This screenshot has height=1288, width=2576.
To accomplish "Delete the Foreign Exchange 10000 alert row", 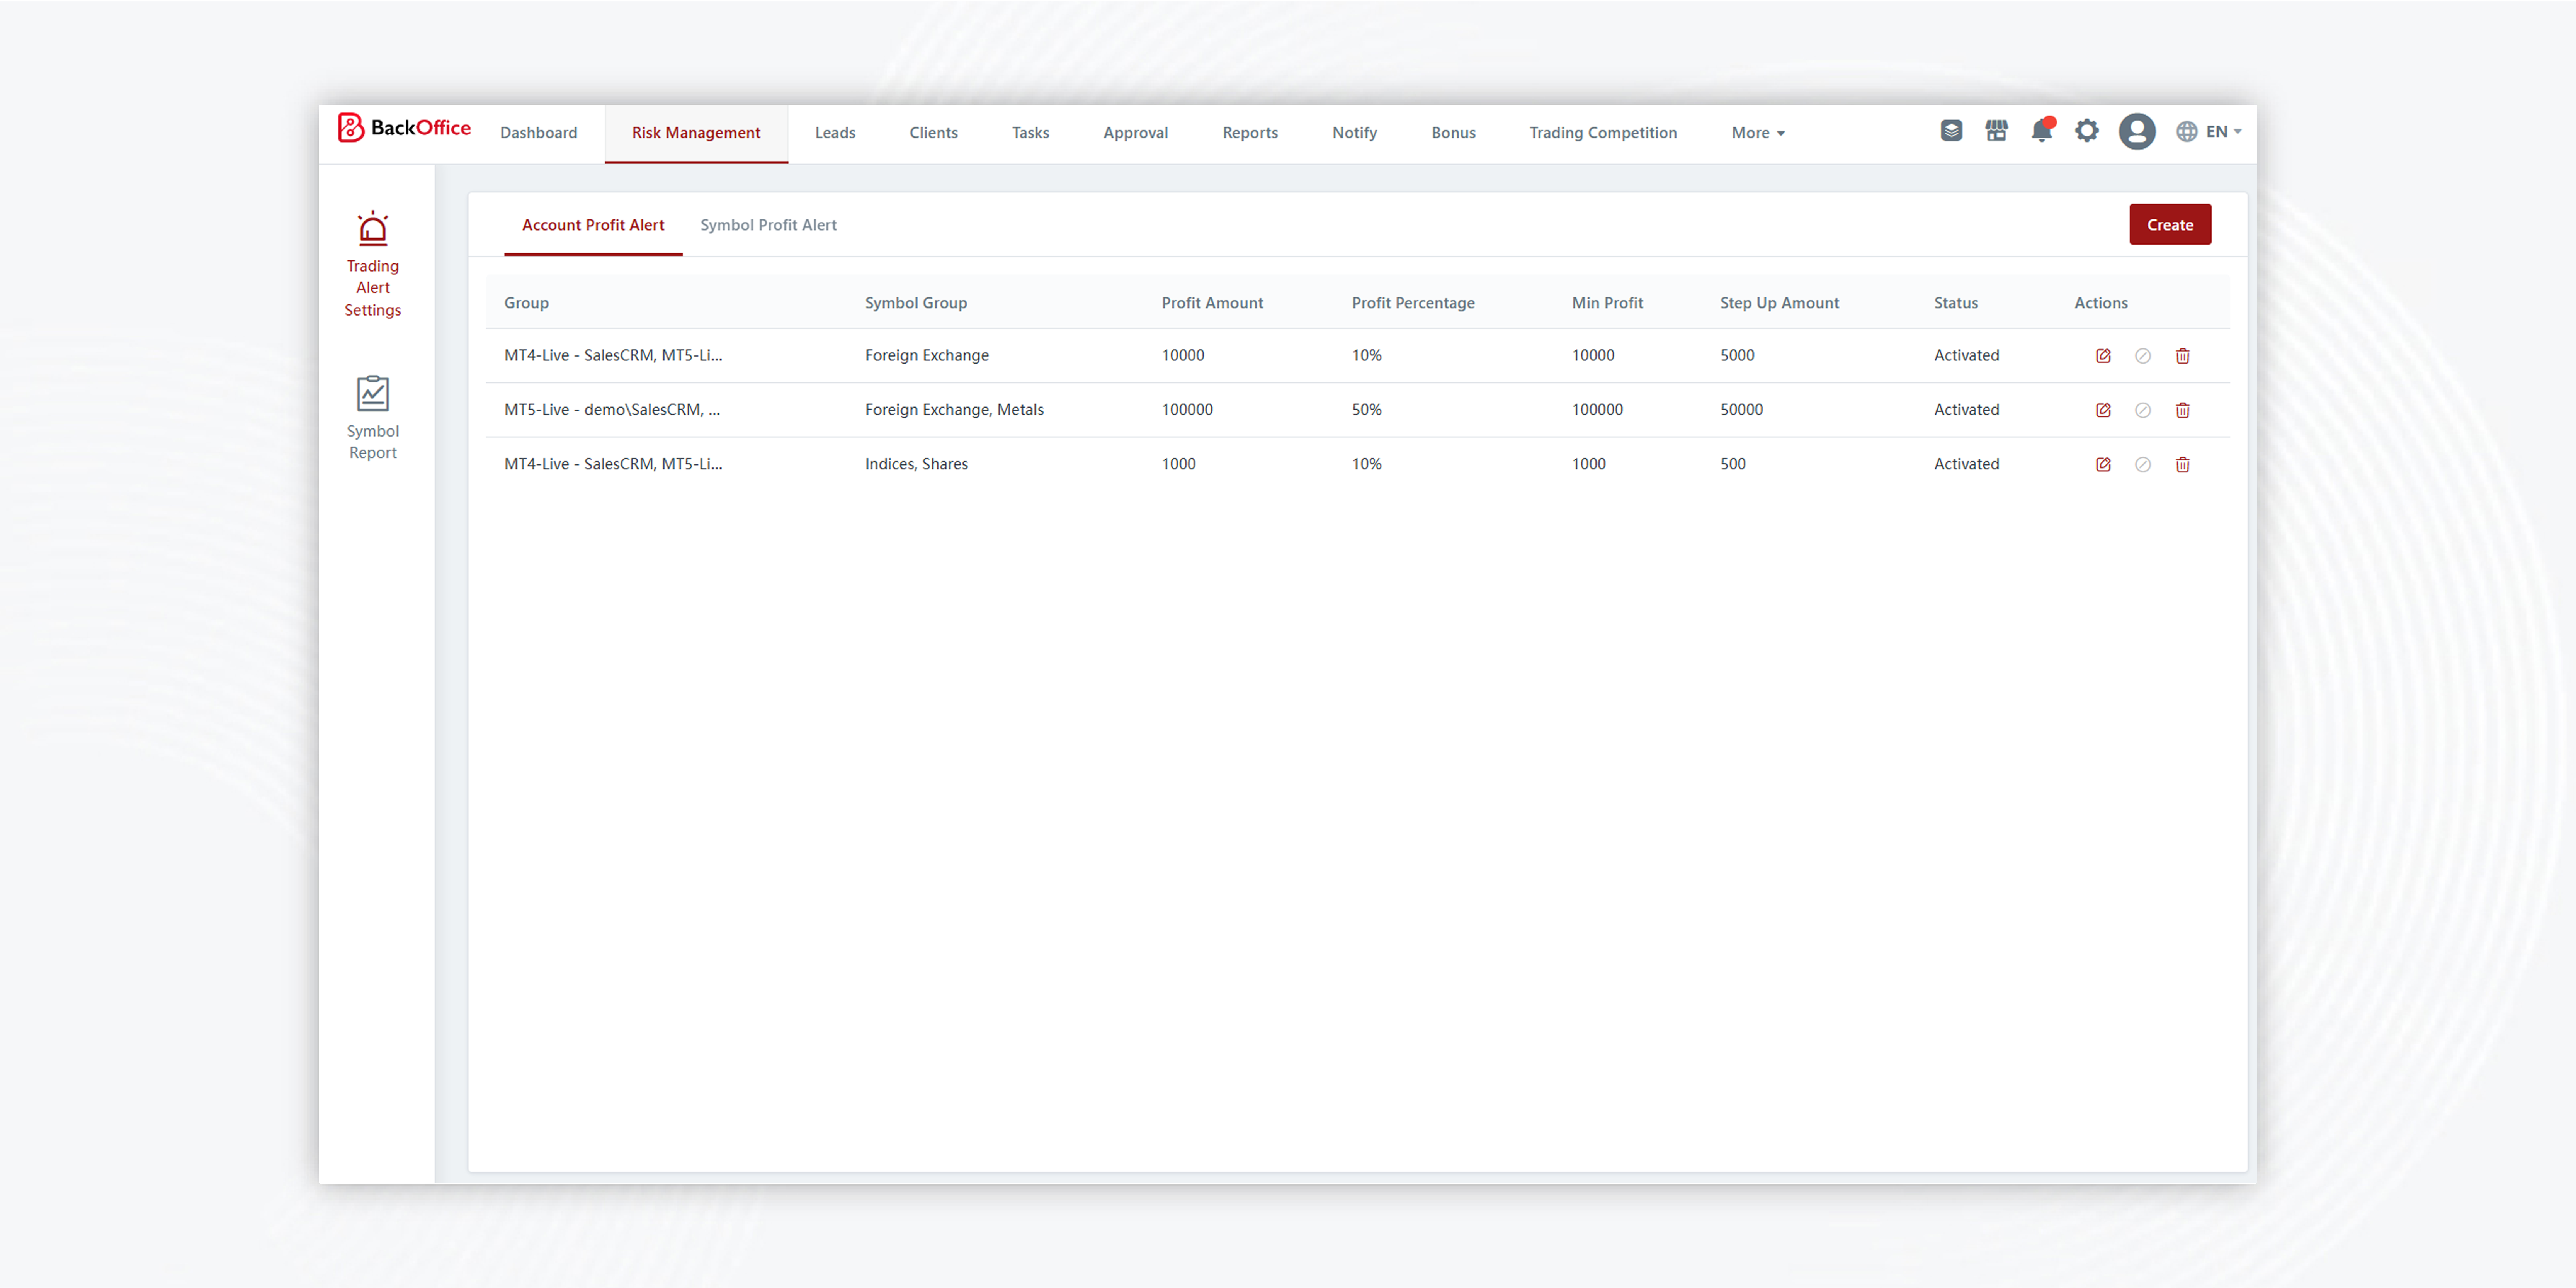I will click(x=2183, y=356).
